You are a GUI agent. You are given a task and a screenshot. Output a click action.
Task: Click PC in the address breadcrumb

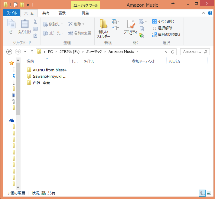click(50, 52)
